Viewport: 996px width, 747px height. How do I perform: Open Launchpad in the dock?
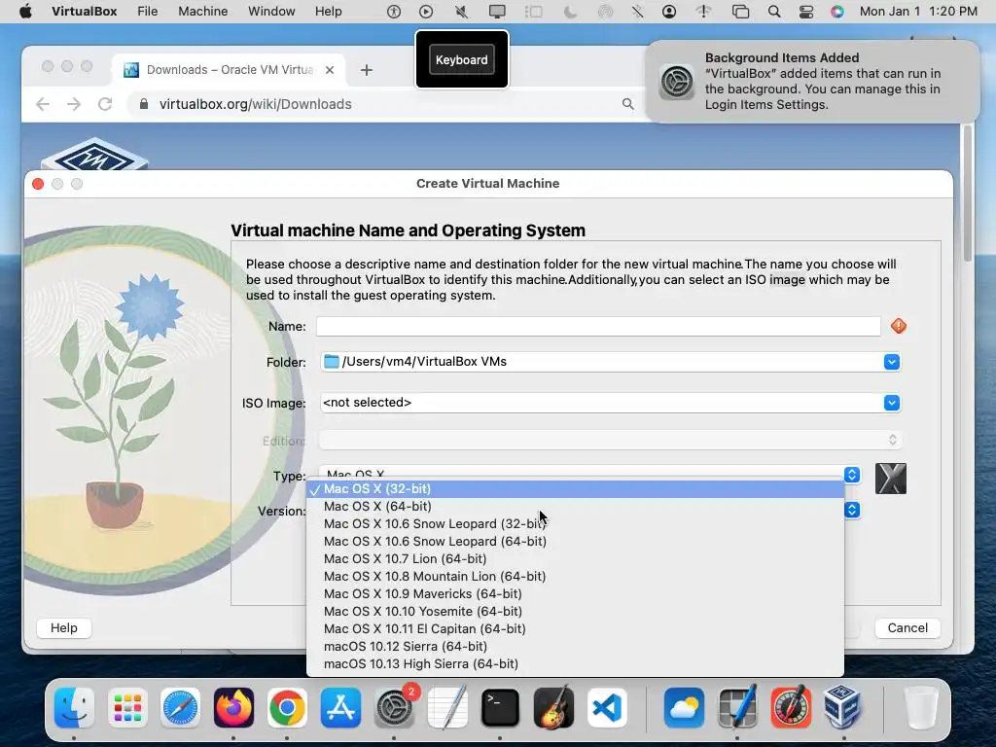(127, 708)
